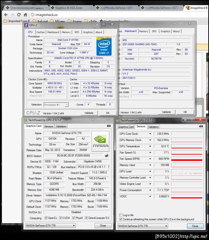209x240 pixels.
Task: Click the ImageShack tab favicon
Action: point(188,8)
